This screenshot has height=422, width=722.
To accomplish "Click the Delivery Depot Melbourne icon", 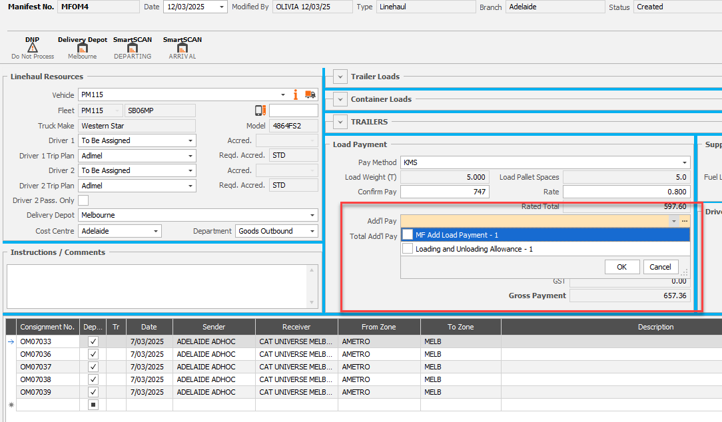I will point(83,48).
